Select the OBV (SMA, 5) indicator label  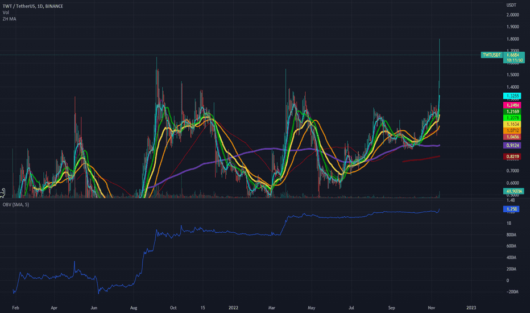[16, 204]
